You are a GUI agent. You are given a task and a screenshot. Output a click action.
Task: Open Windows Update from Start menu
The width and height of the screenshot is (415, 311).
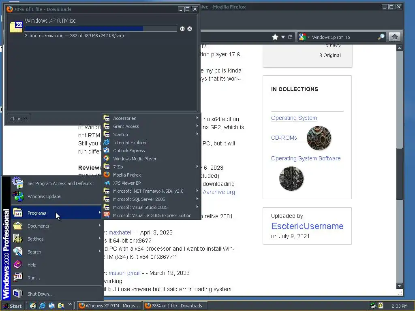[x=56, y=196]
